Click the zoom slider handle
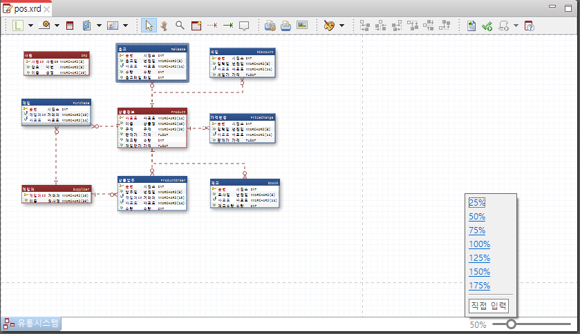 point(511,324)
